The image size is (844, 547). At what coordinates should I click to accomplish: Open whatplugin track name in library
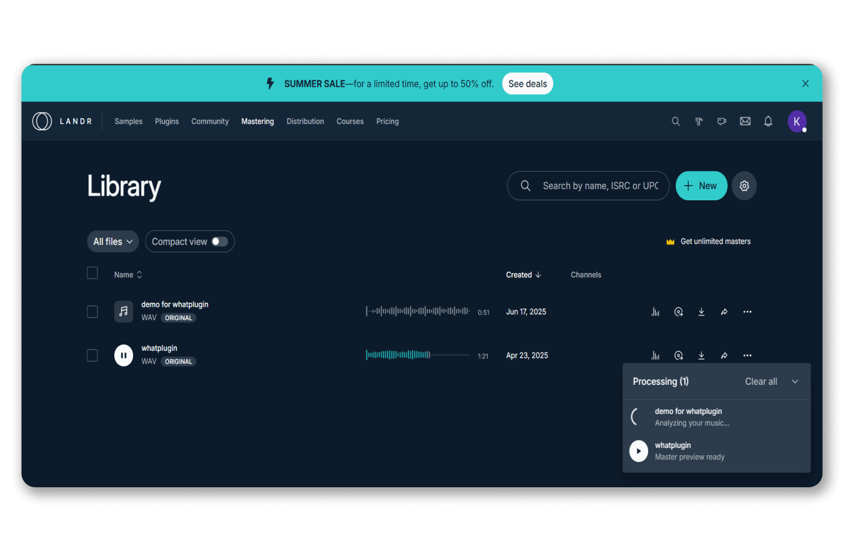(x=159, y=348)
